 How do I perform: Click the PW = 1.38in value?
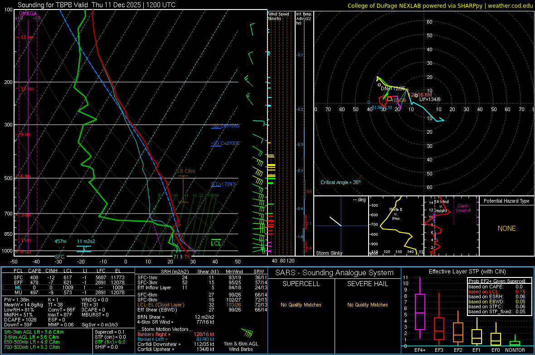[17, 300]
